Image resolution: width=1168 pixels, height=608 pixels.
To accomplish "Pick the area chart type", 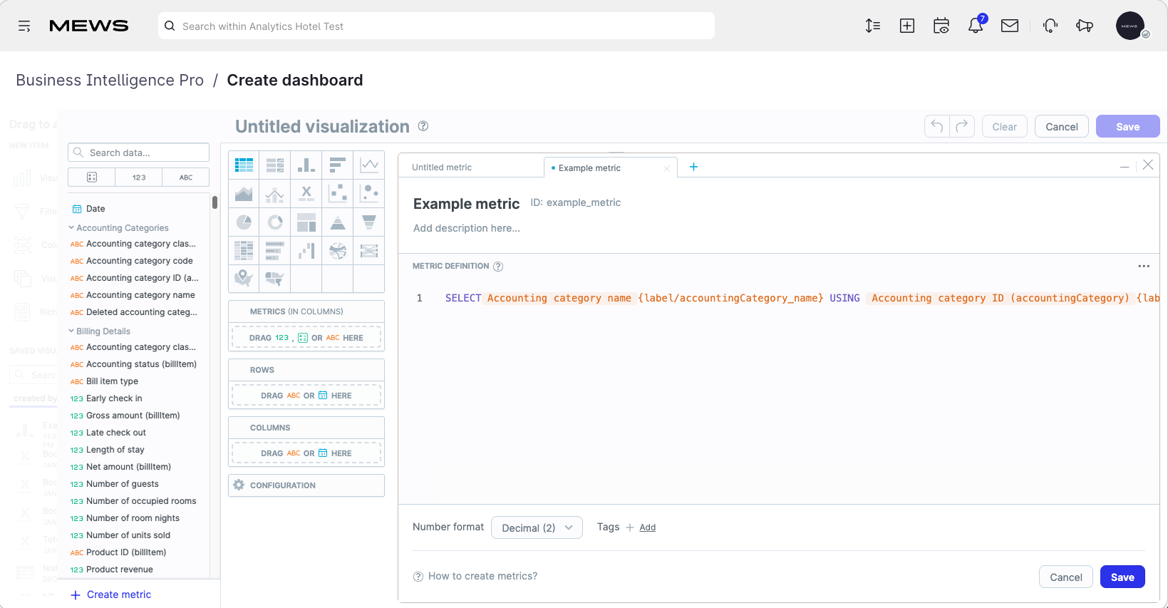I will pos(244,194).
